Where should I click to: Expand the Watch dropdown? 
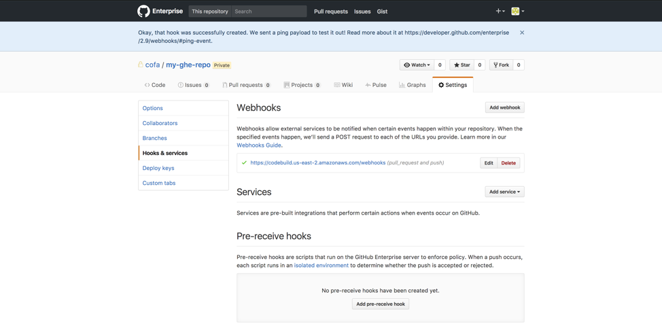point(417,65)
